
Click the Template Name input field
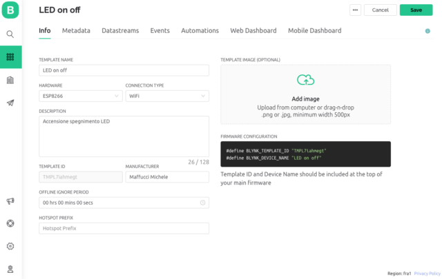click(x=124, y=70)
